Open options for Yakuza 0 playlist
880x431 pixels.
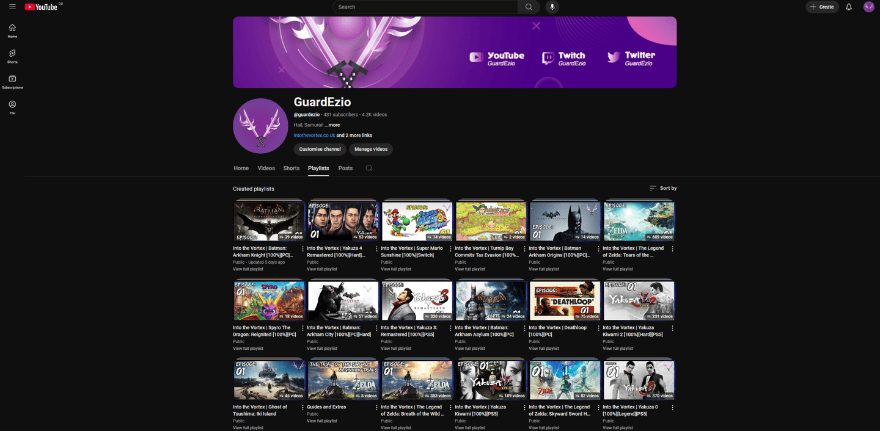(672, 407)
